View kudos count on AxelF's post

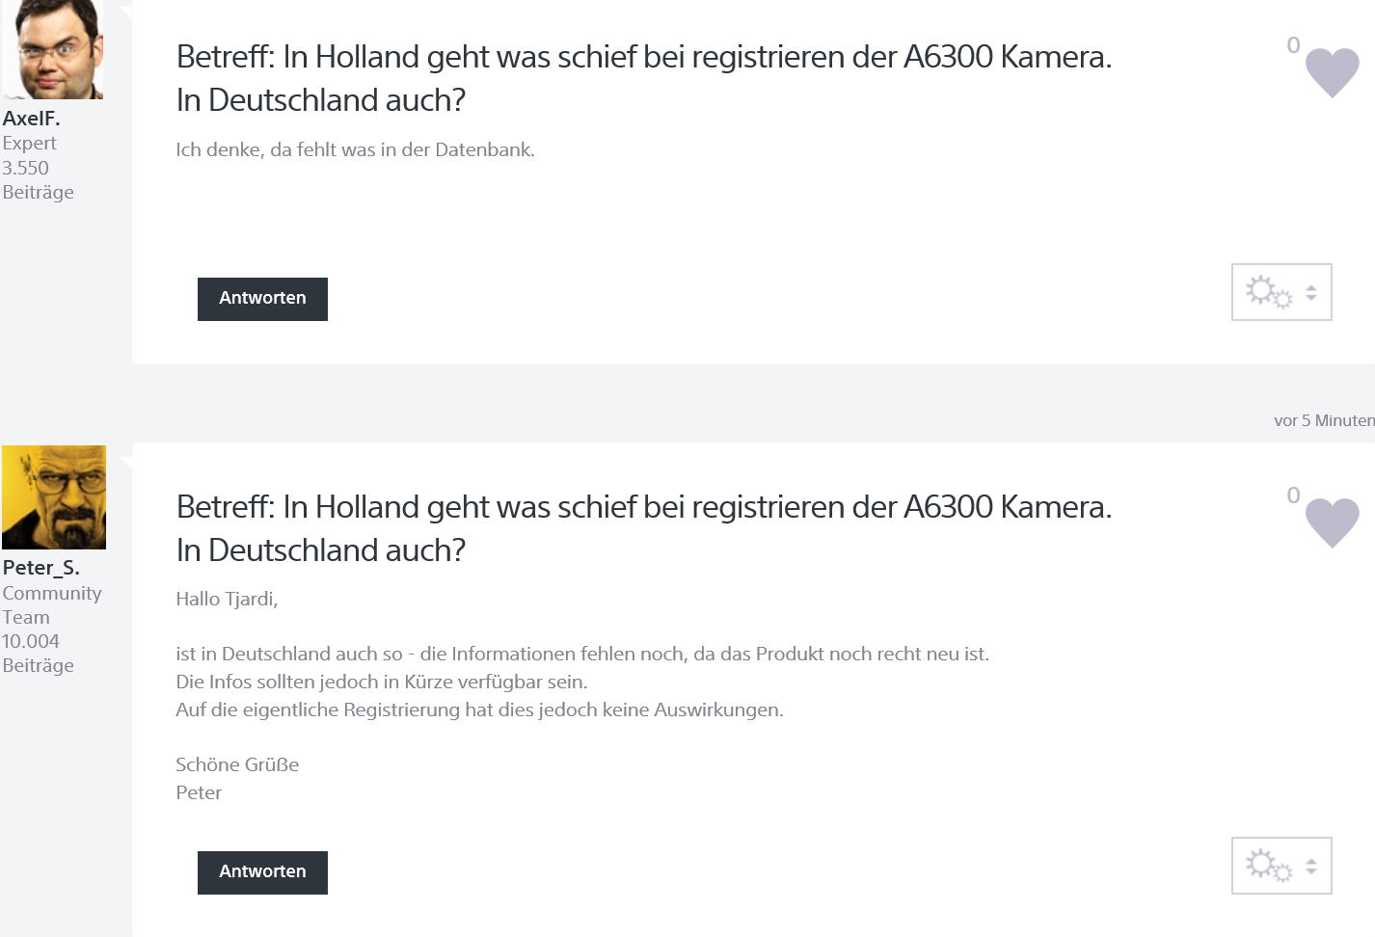pos(1293,45)
